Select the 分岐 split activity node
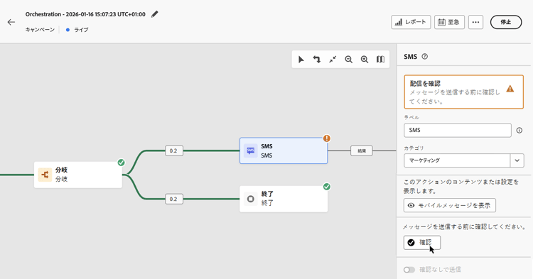The image size is (533, 279). point(78,175)
